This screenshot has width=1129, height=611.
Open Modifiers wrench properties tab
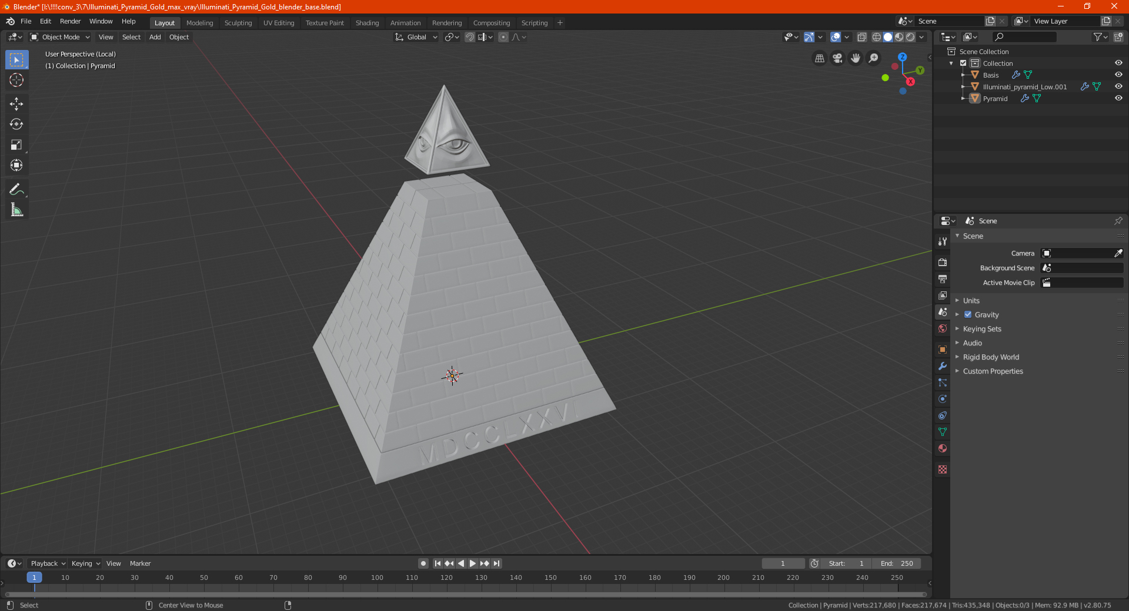[943, 366]
